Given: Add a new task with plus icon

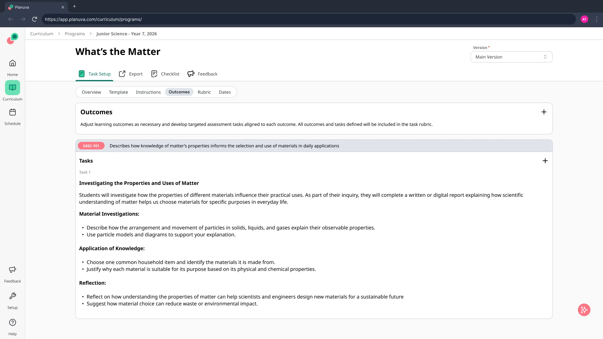Looking at the screenshot, I should [x=545, y=161].
